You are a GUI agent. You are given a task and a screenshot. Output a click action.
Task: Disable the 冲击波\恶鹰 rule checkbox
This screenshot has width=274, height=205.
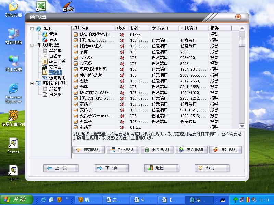pos(76,75)
